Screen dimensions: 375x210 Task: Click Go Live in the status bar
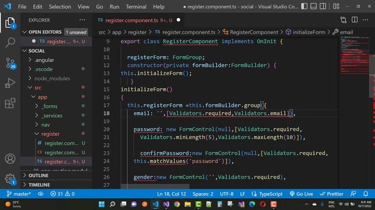[x=301, y=194]
